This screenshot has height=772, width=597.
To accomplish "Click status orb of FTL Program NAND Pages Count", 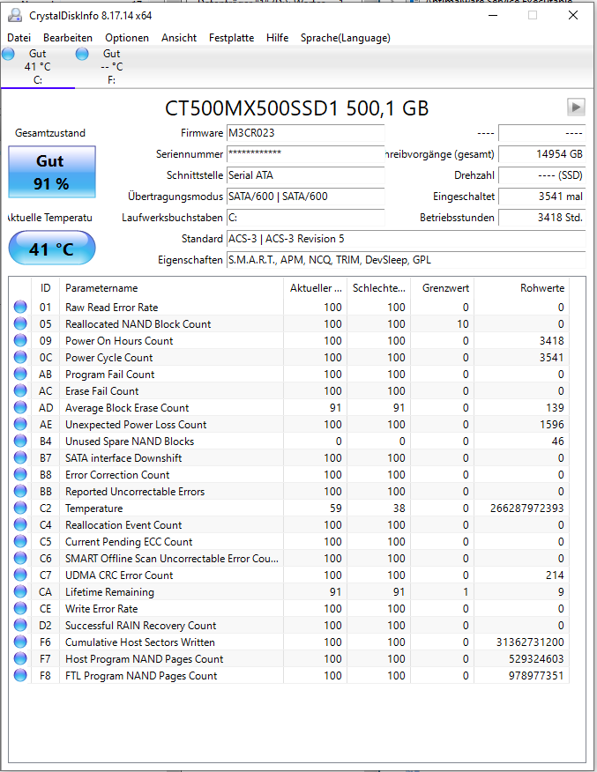I will click(20, 675).
